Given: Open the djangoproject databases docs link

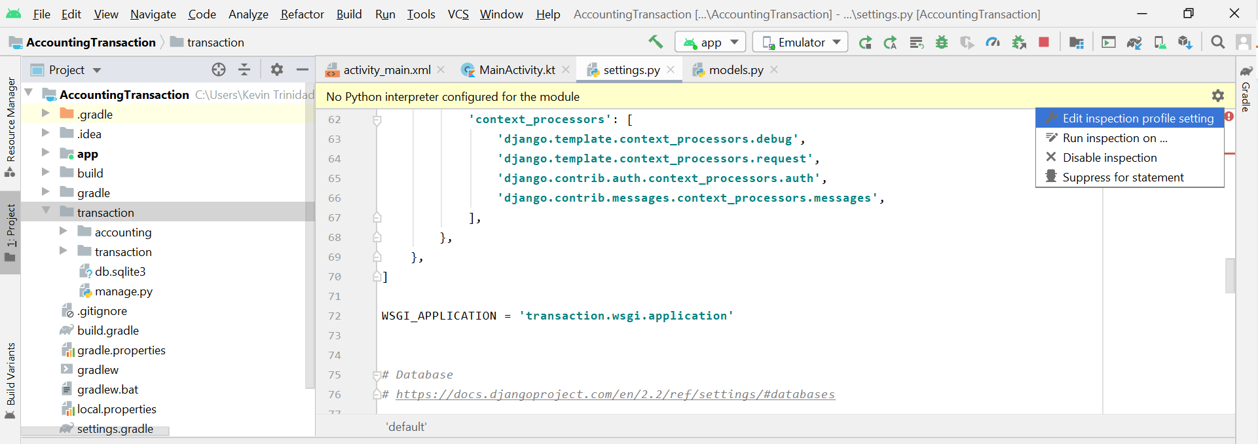Looking at the screenshot, I should [615, 394].
